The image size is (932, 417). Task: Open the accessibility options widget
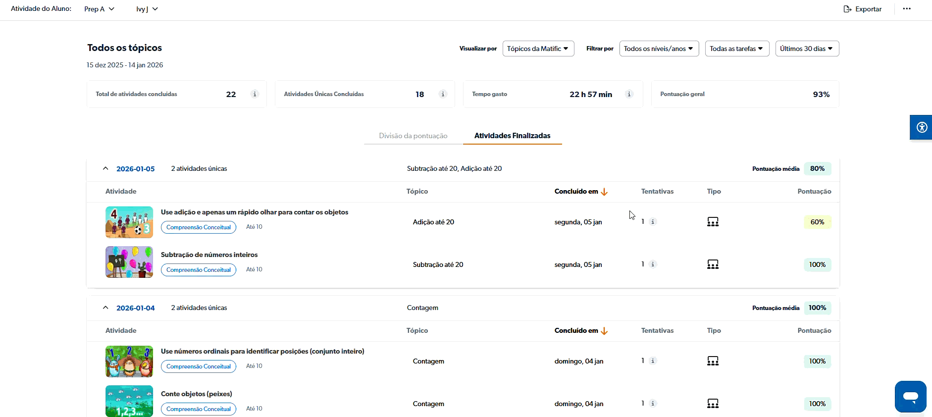(921, 127)
